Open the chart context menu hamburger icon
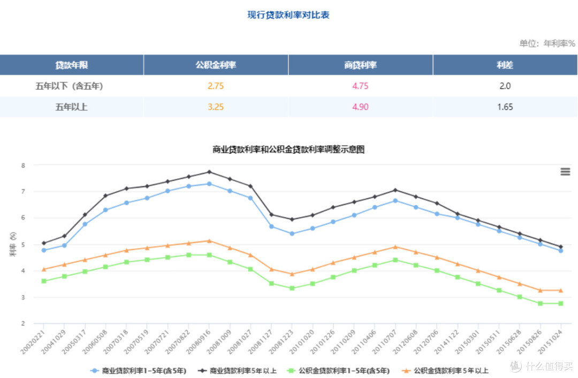 pos(565,172)
